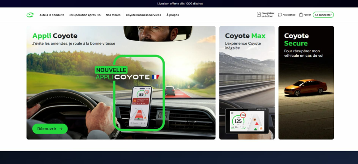Click the orange car in Coyote Secure card
The width and height of the screenshot is (358, 164).
(x=306, y=88)
